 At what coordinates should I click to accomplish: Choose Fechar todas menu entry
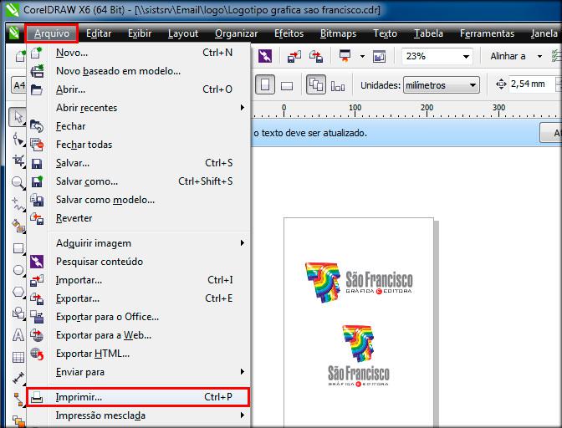138,145
